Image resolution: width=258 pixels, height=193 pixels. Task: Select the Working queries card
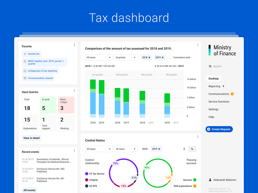point(66,124)
